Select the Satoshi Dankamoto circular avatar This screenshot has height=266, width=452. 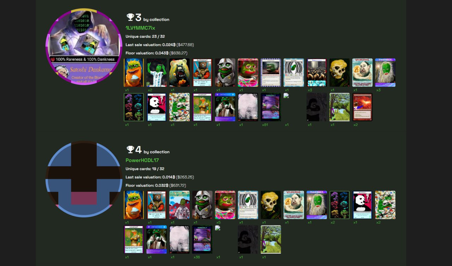[x=84, y=47]
